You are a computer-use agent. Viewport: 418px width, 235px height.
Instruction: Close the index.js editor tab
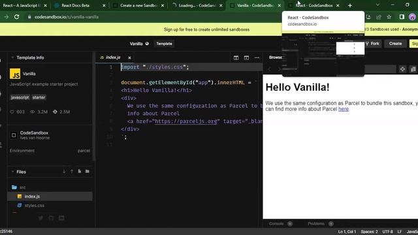pos(129,58)
